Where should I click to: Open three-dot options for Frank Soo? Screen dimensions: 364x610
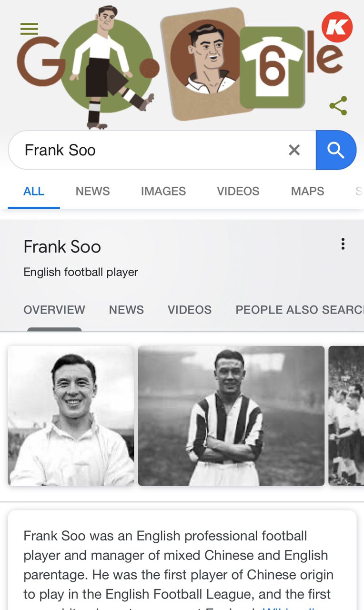click(x=343, y=244)
